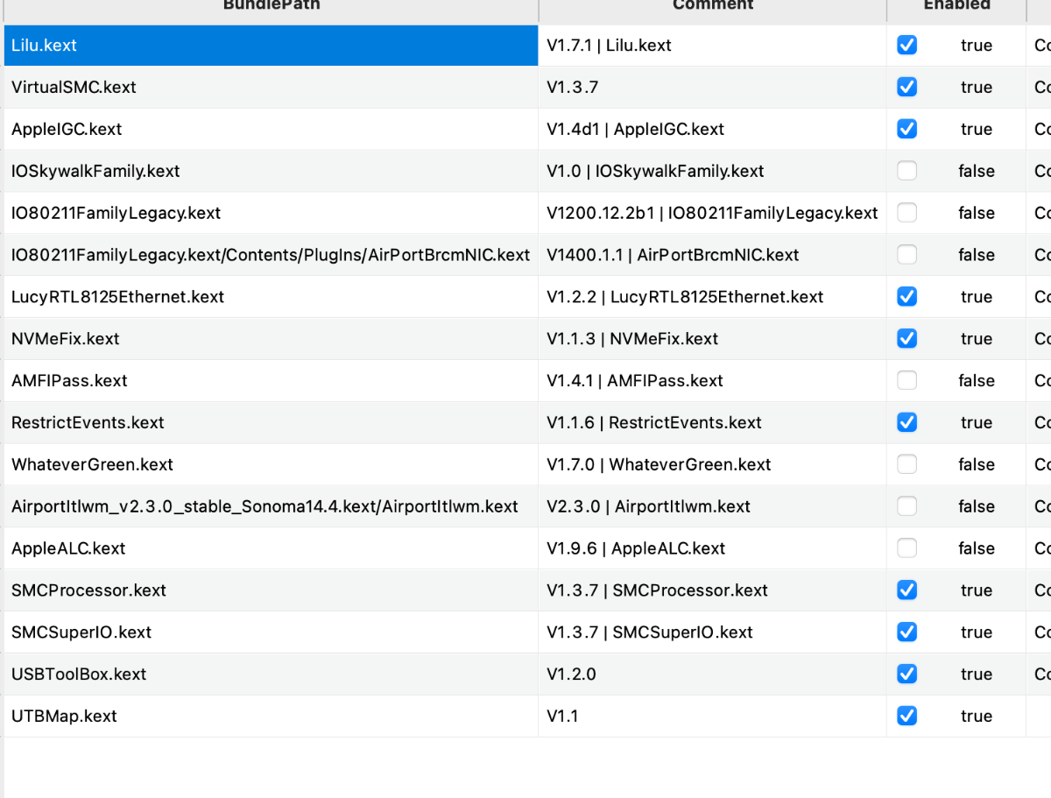Tick the AppleALC.kext Enabled checkbox
The width and height of the screenshot is (1051, 798).
[906, 548]
